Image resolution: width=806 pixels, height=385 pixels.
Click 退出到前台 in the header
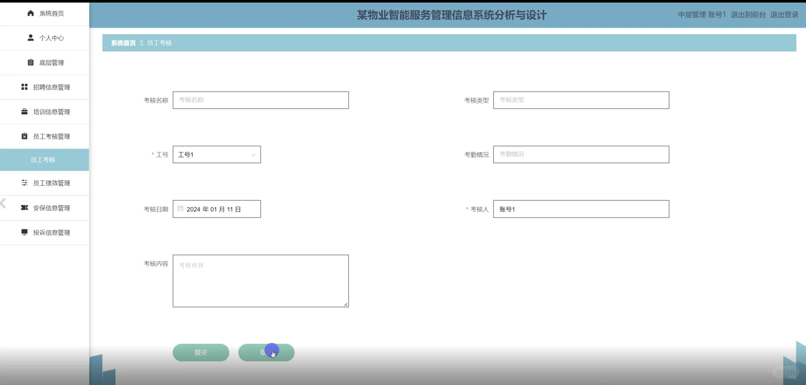747,15
